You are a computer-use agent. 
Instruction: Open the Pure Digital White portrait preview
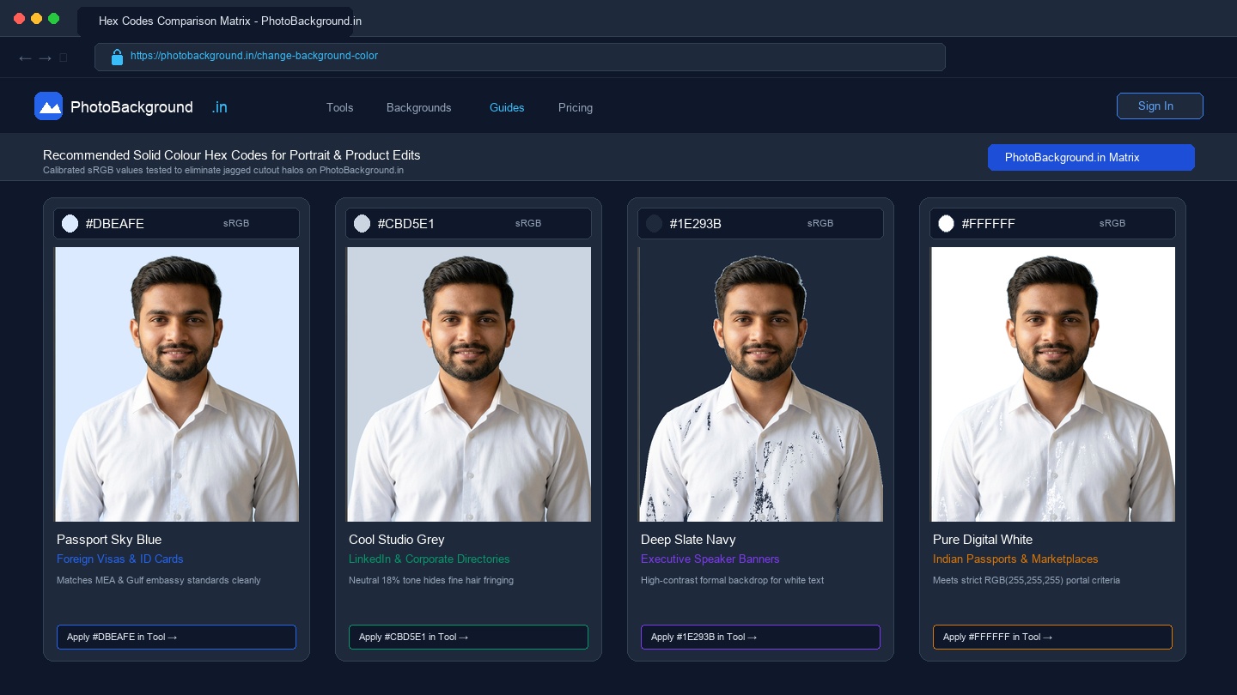tap(1053, 384)
